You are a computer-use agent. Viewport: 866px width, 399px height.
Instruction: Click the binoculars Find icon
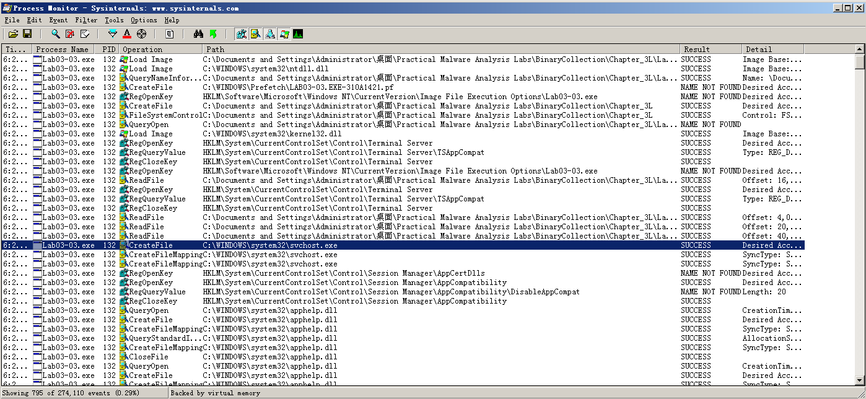(x=198, y=34)
